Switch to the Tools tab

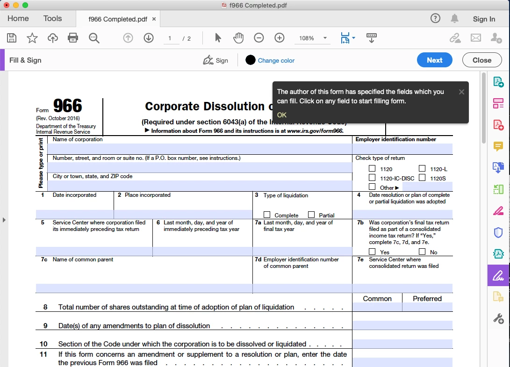tap(53, 19)
